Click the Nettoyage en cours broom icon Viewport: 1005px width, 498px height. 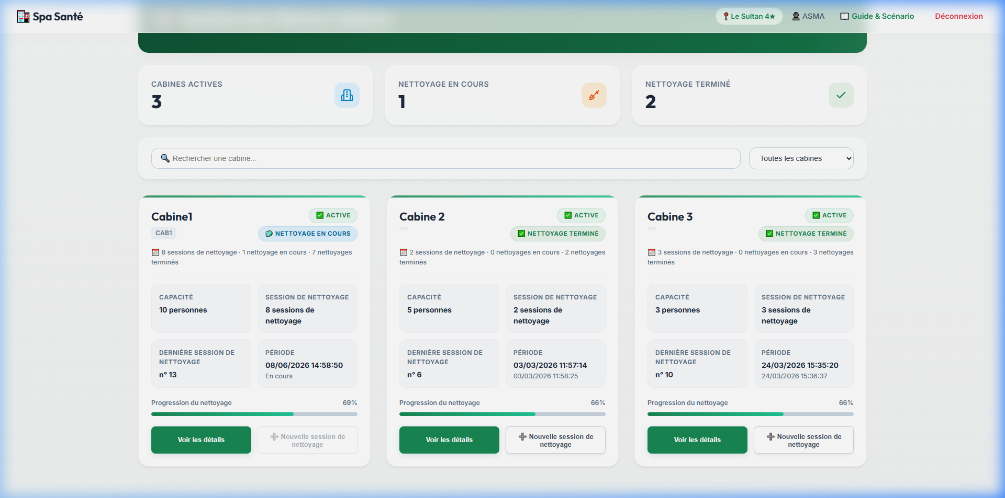point(594,95)
